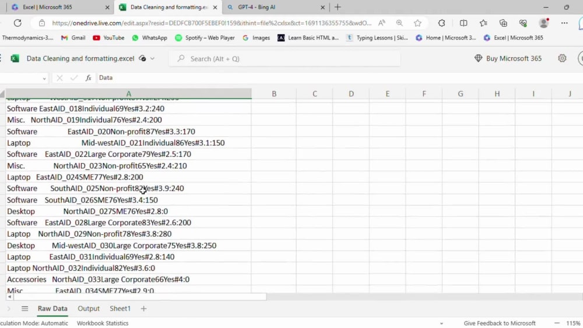Open a new browser tab with the plus button
The image size is (583, 328).
point(338,7)
